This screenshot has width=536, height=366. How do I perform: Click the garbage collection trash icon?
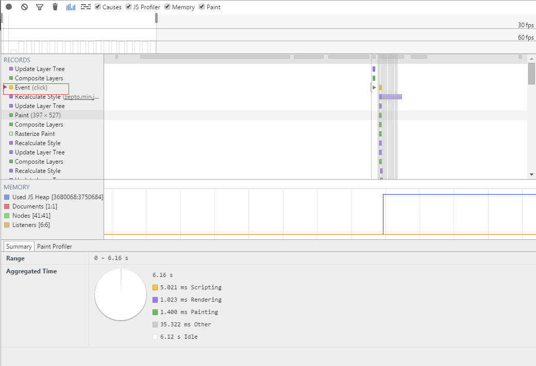(x=55, y=7)
